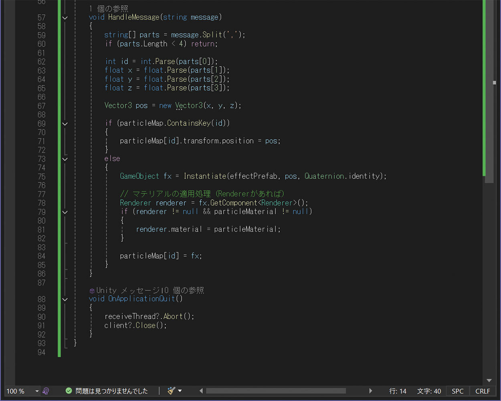Click the Unity message cube icon
This screenshot has width=501, height=401.
click(92, 291)
